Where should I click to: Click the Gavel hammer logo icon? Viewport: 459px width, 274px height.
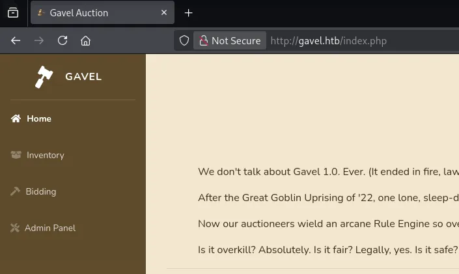coord(44,77)
